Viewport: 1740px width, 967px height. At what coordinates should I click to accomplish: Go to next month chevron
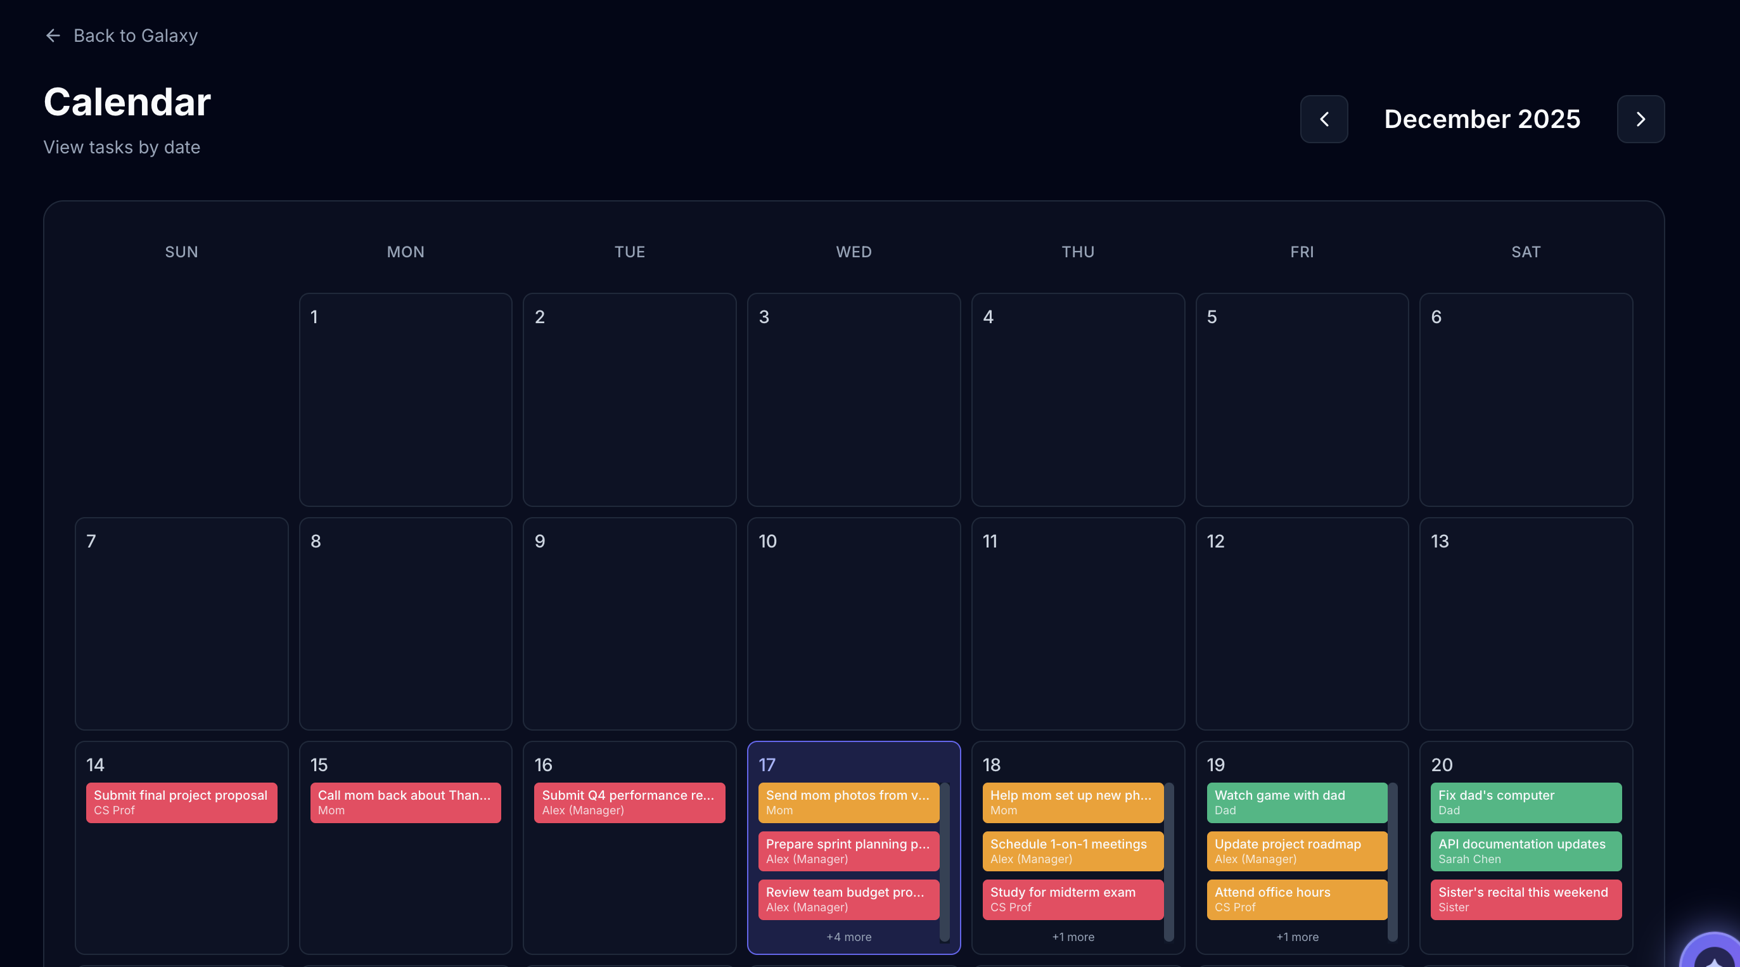click(1640, 119)
